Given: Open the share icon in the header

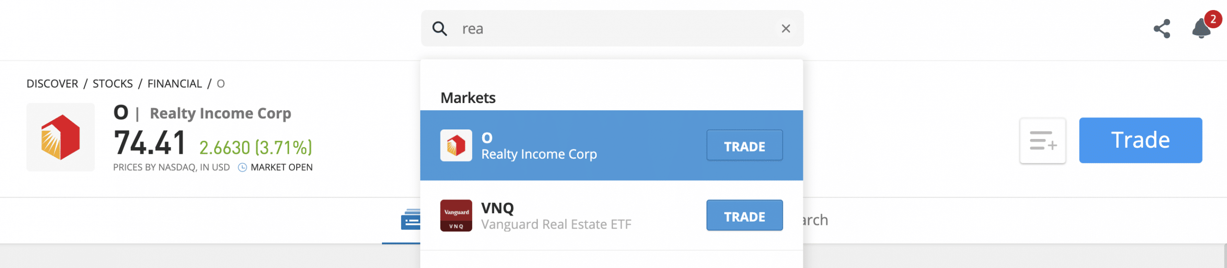Looking at the screenshot, I should (x=1162, y=29).
